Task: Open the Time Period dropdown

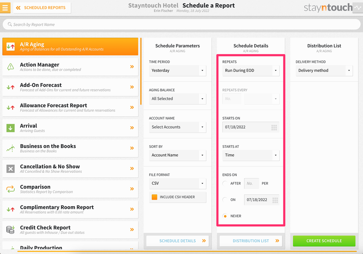Action: 178,71
